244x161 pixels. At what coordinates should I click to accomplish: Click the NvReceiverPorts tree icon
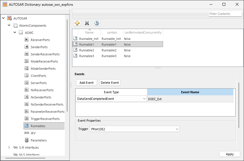click(27, 90)
